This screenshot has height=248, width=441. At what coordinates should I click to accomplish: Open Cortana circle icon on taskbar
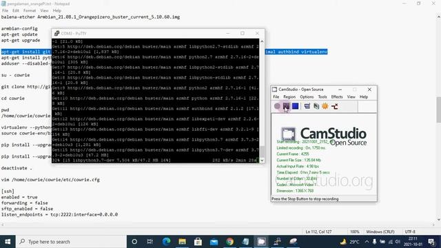(134, 242)
